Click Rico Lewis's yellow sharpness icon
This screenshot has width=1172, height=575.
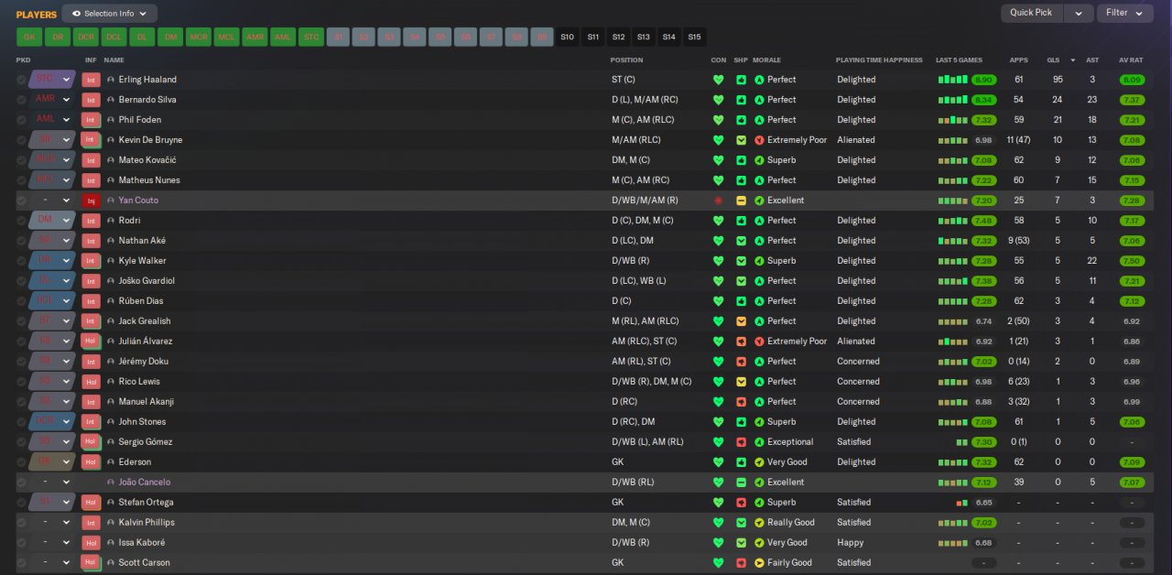(x=741, y=382)
